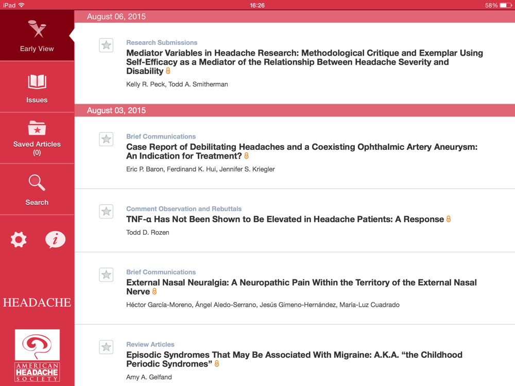The height and width of the screenshot is (386, 515).
Task: Star the TNF-α response article
Action: 106,212
